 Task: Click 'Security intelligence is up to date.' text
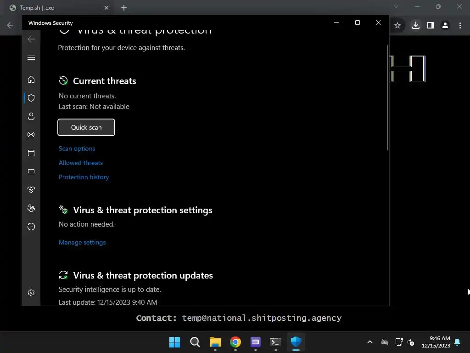tap(110, 290)
